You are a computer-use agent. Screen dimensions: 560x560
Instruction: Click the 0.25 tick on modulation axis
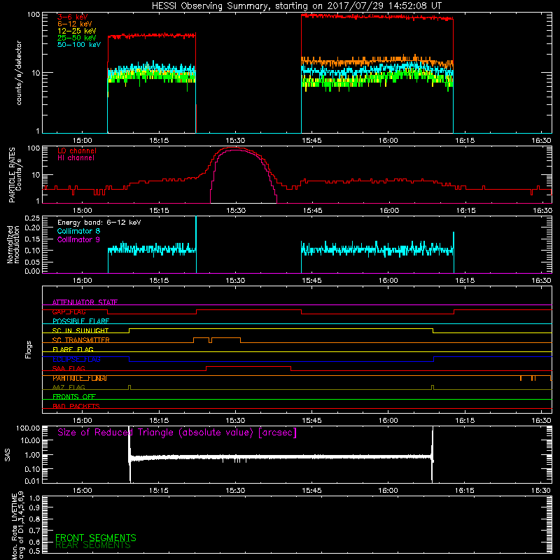32,218
